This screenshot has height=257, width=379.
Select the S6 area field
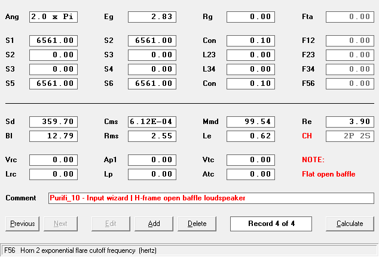coord(152,83)
